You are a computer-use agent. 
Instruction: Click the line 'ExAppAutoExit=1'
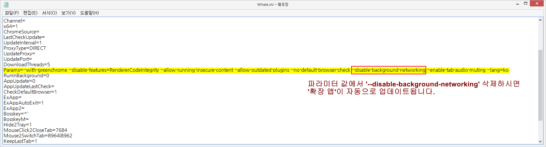[x=24, y=103]
